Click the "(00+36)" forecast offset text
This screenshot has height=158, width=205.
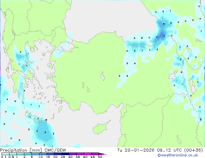193,150
